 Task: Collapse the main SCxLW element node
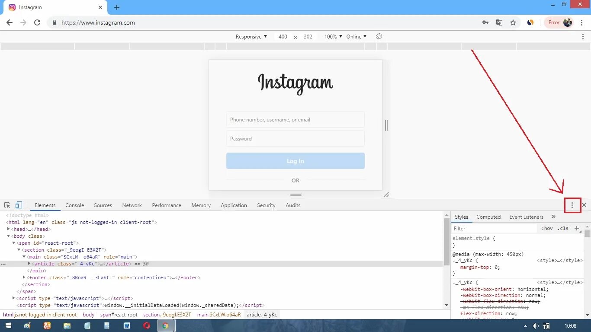pos(24,257)
